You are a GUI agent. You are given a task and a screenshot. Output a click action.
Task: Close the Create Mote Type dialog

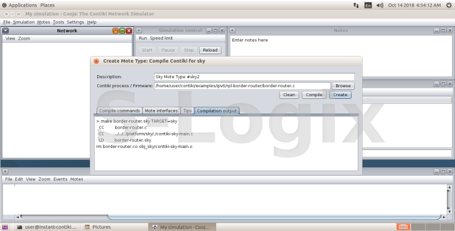tap(97, 61)
